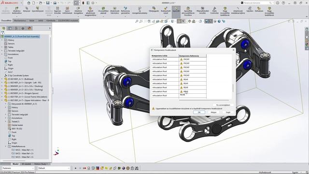309x174 pixels.
Task: Select the Front End Sub Assembly root item
Action: click(20, 37)
